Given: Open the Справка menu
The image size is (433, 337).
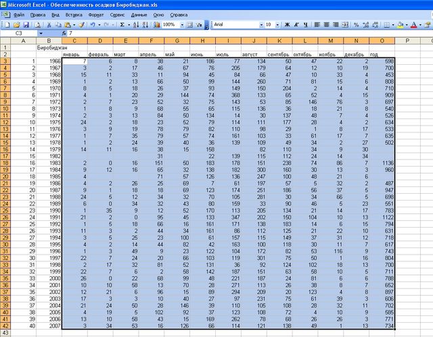Looking at the screenshot, I should click(179, 15).
